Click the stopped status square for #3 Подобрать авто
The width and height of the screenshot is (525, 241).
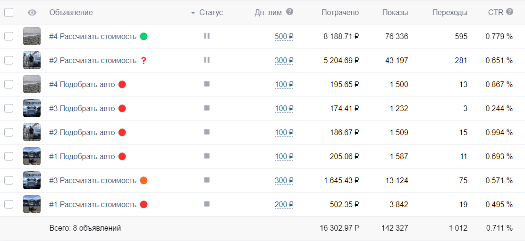[x=207, y=108]
